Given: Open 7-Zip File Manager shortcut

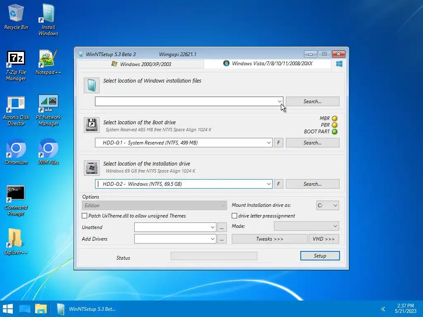Looking at the screenshot, I should pyautogui.click(x=16, y=66).
